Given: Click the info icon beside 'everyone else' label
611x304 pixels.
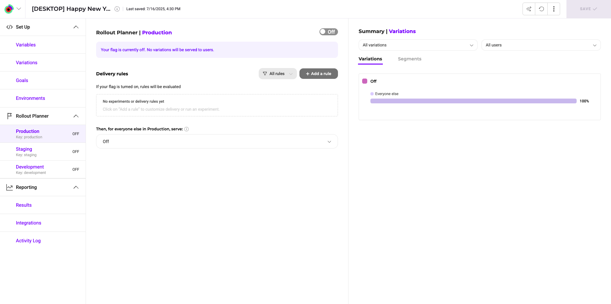Looking at the screenshot, I should [x=186, y=129].
